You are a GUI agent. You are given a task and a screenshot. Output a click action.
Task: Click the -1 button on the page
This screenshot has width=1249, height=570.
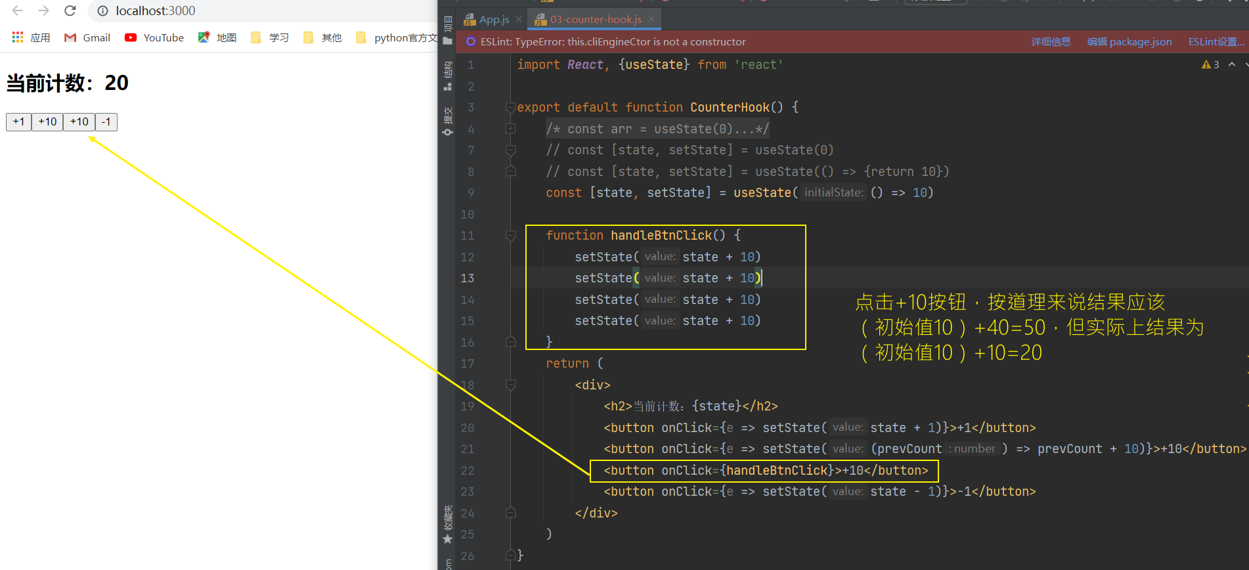click(106, 121)
